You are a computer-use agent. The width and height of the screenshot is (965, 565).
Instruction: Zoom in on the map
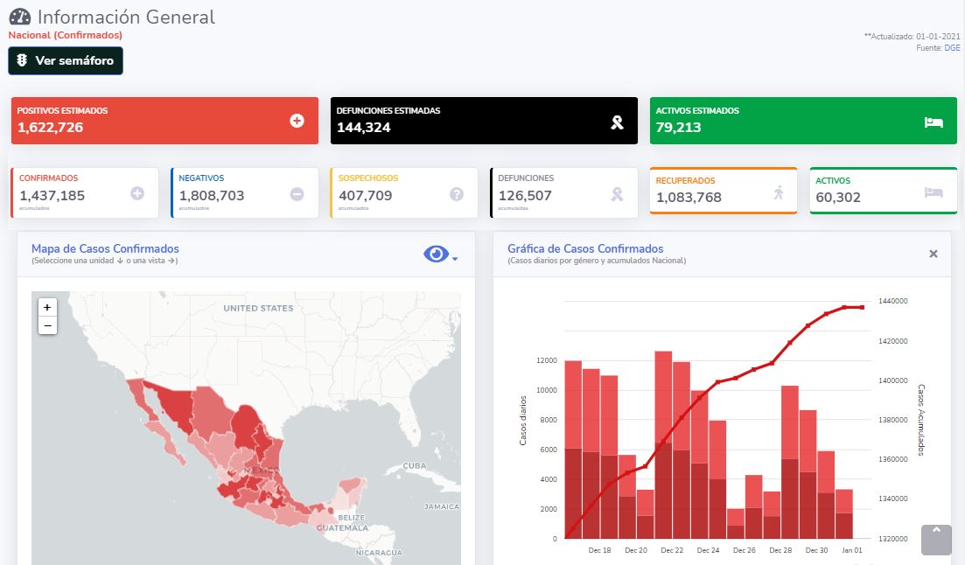[x=47, y=307]
